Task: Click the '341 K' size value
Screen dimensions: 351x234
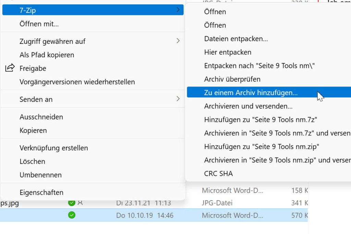Action: pos(300,203)
